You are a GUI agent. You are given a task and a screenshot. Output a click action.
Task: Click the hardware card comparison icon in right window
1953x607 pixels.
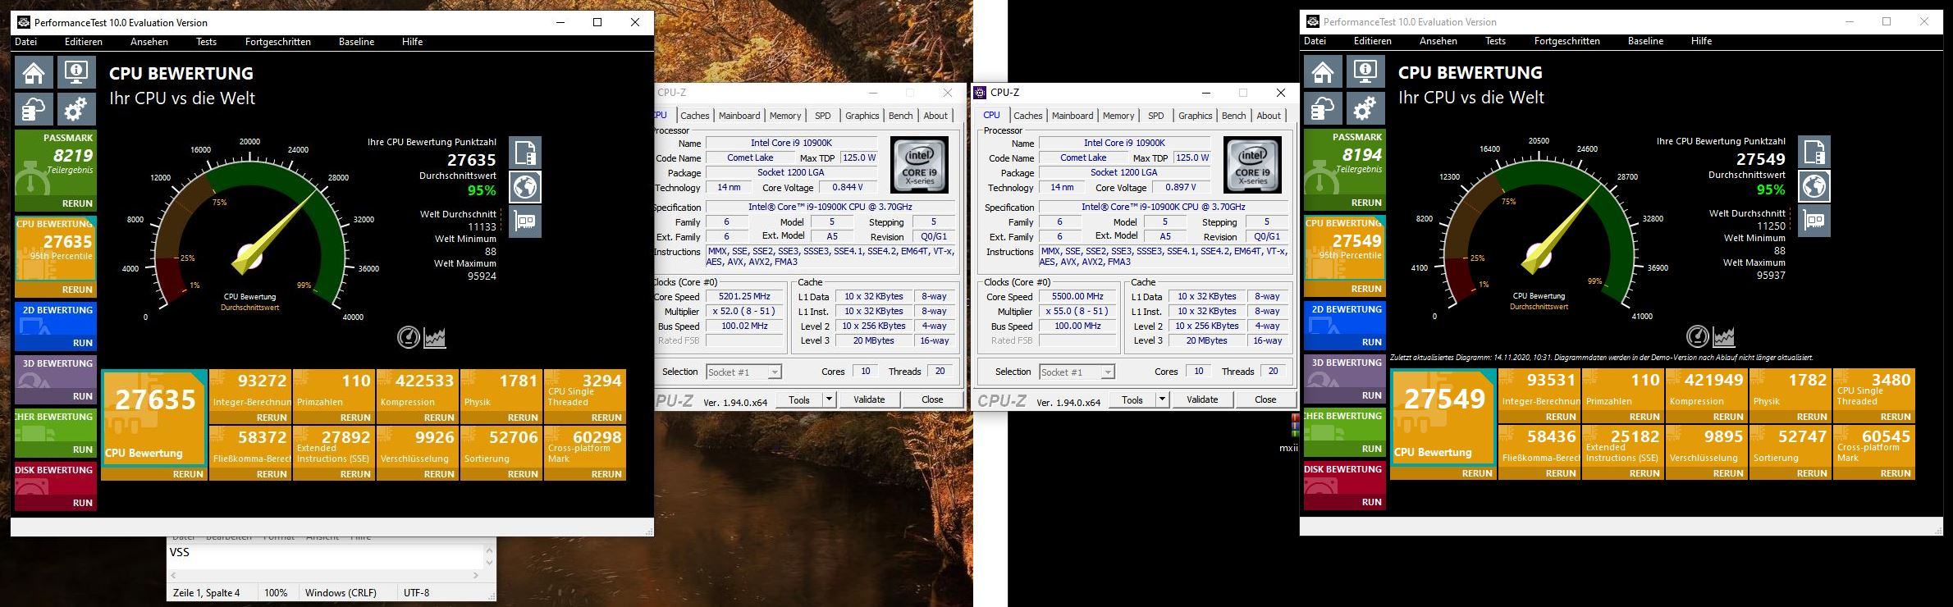pos(1814,221)
